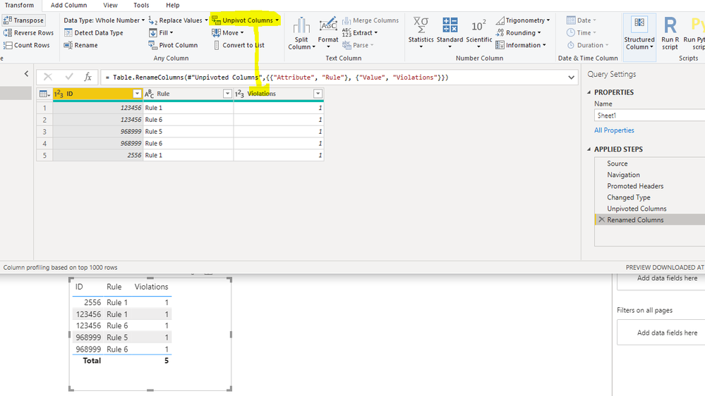
Task: Select Reverse Rows
Action: point(28,33)
